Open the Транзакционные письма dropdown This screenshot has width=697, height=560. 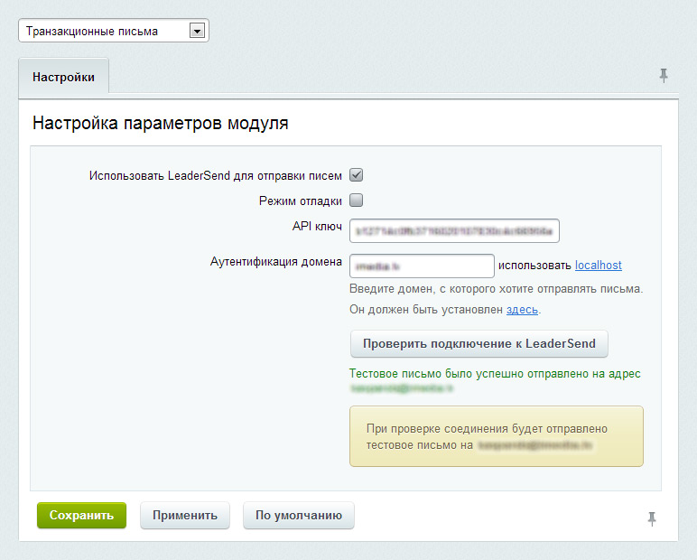pyautogui.click(x=114, y=31)
